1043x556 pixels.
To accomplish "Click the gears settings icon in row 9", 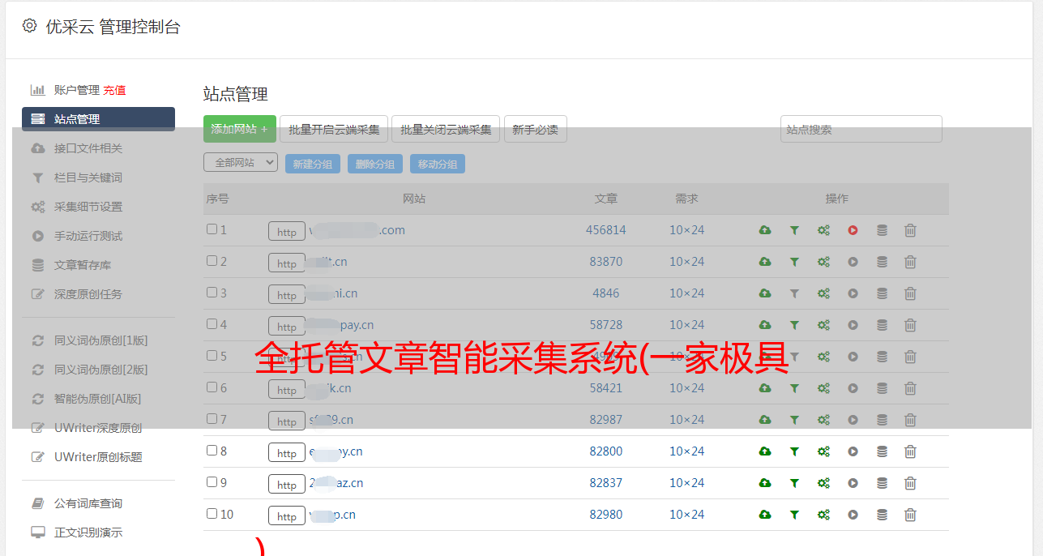I will (x=823, y=483).
